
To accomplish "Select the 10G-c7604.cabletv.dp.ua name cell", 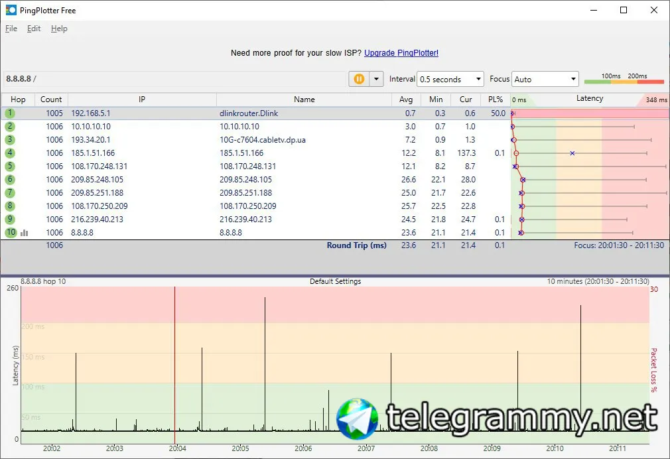I will pyautogui.click(x=263, y=140).
